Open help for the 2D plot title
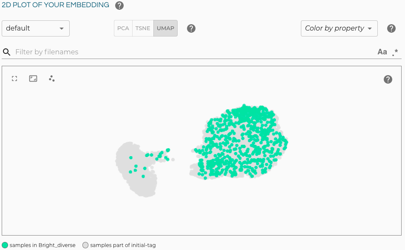The image size is (405, 250). 119,6
